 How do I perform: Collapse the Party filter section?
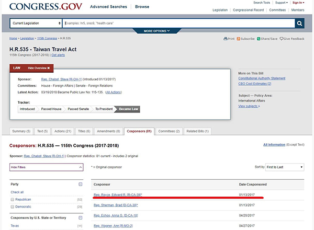80,184
